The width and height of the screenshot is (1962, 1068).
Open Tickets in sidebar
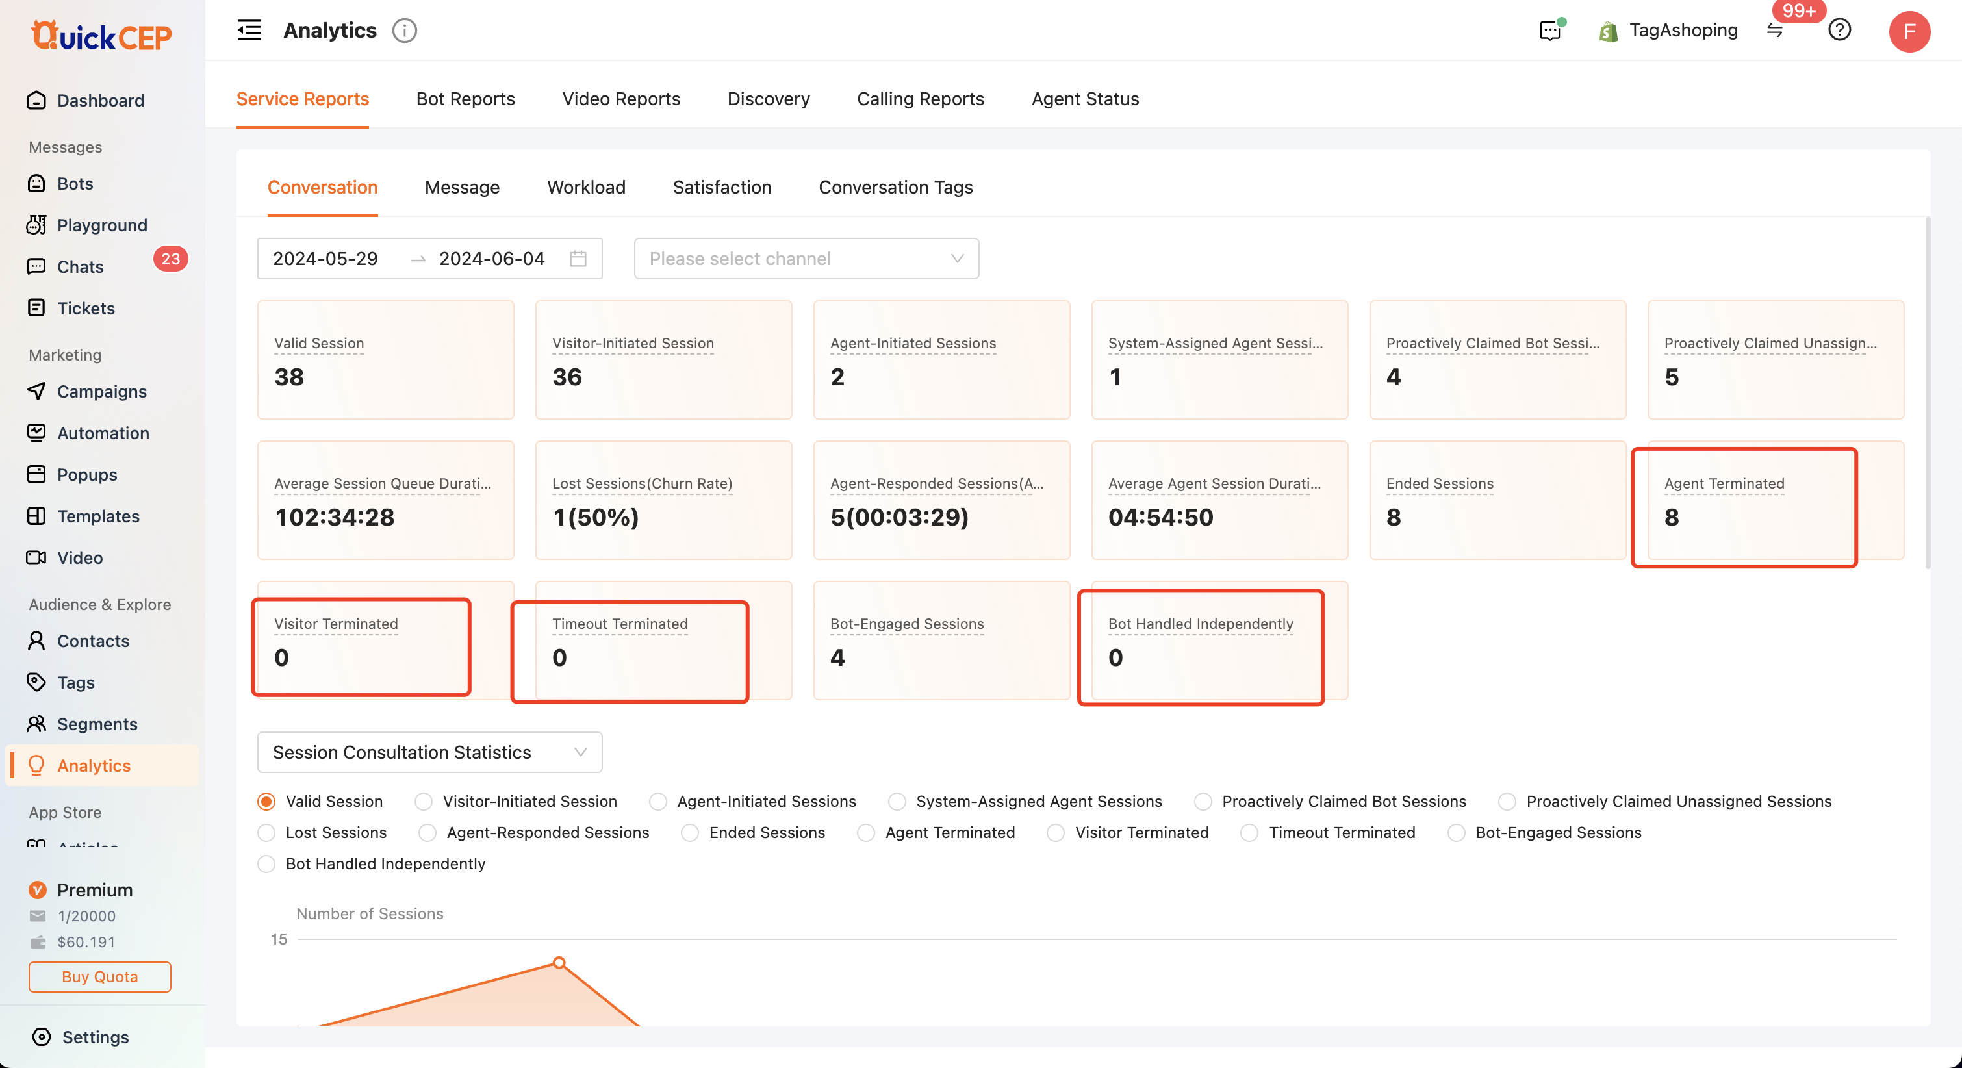(85, 308)
